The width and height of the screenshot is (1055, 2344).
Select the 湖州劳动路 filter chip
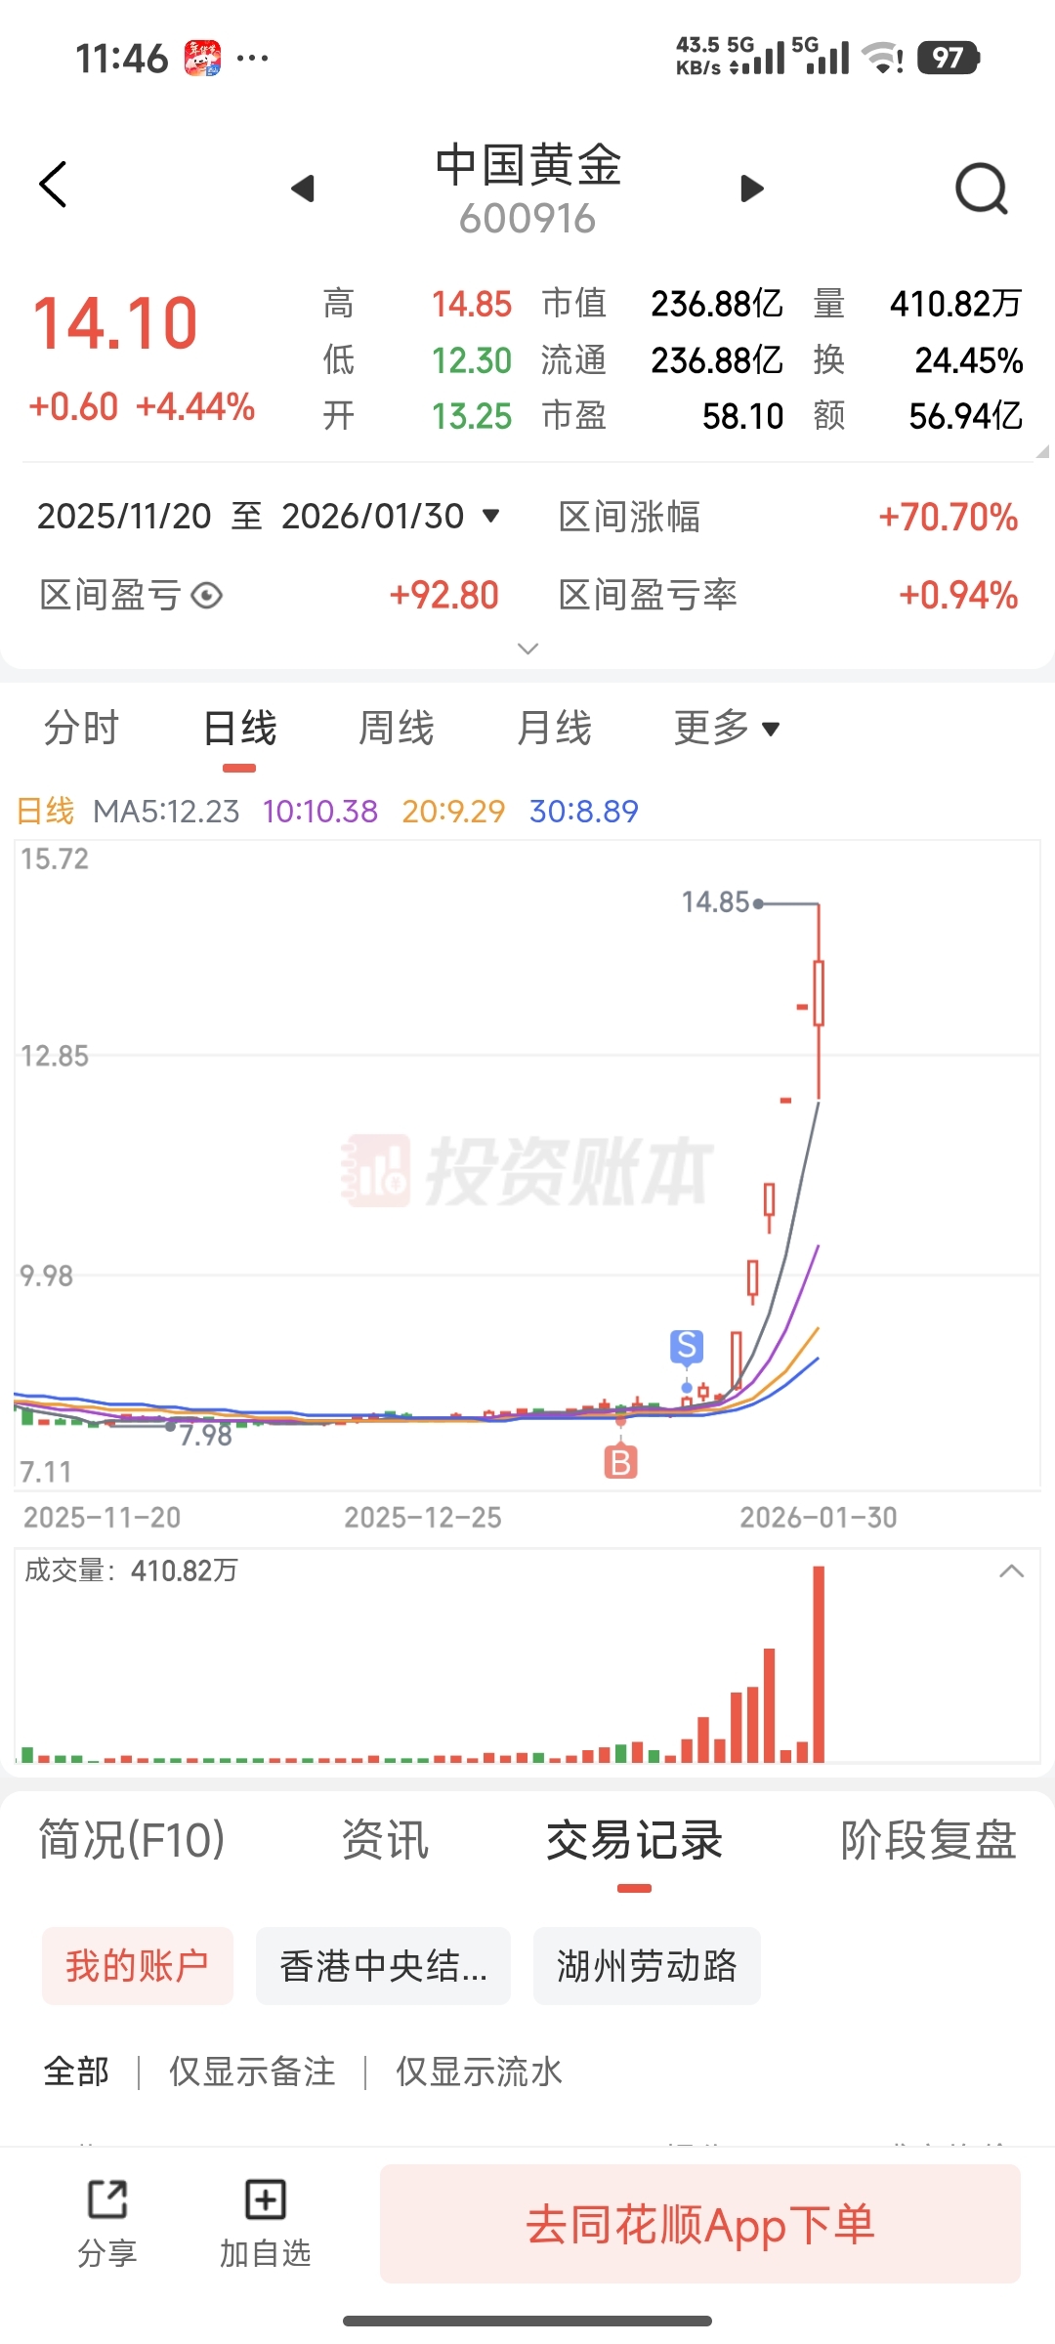[x=647, y=1966]
